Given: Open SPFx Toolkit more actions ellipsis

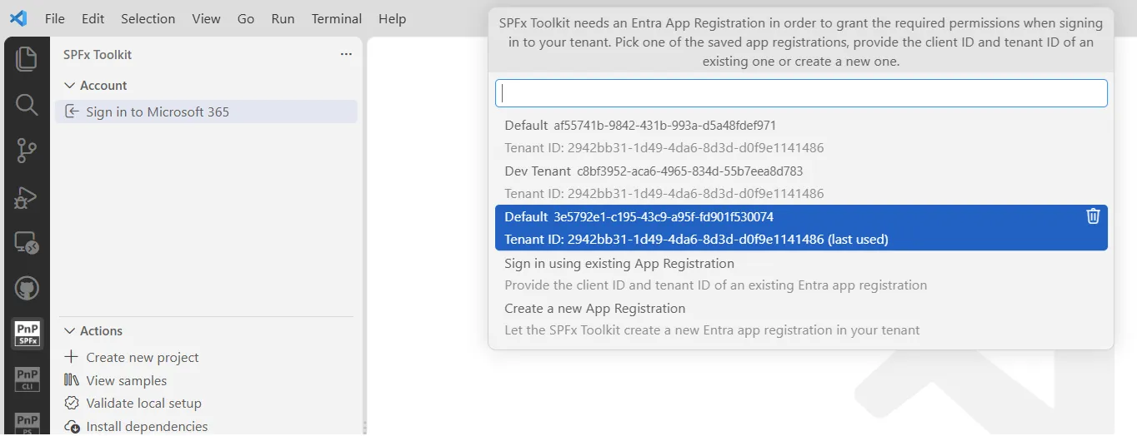Looking at the screenshot, I should click(x=346, y=55).
